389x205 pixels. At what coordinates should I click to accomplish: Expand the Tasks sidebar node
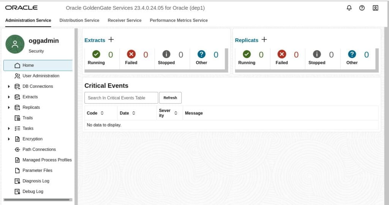click(9, 129)
